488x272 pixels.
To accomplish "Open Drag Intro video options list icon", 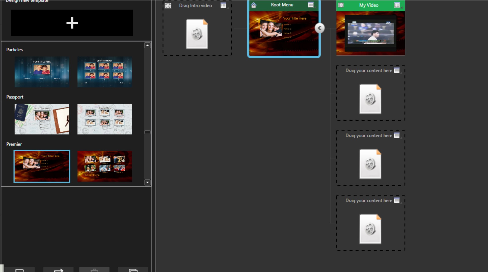I will [x=223, y=6].
